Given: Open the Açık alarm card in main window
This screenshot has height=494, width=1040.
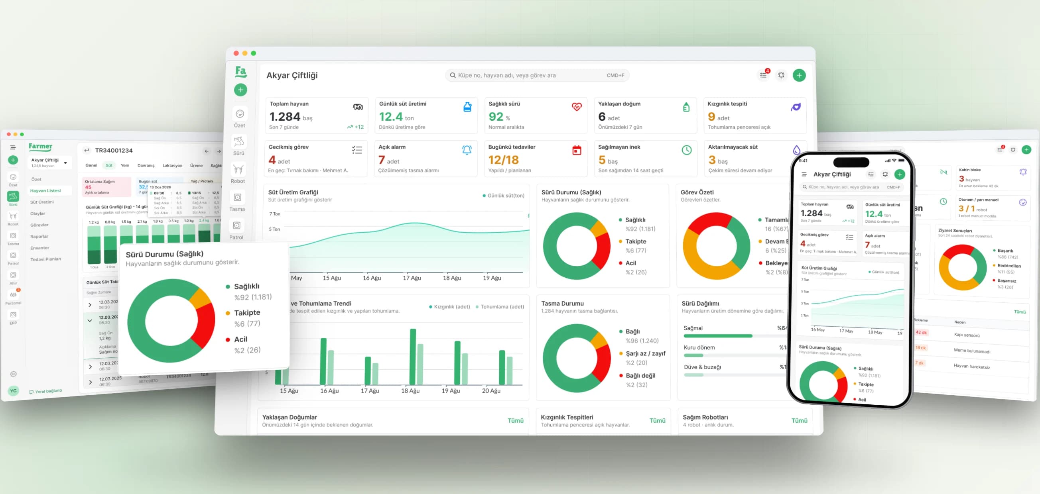Looking at the screenshot, I should tap(425, 159).
